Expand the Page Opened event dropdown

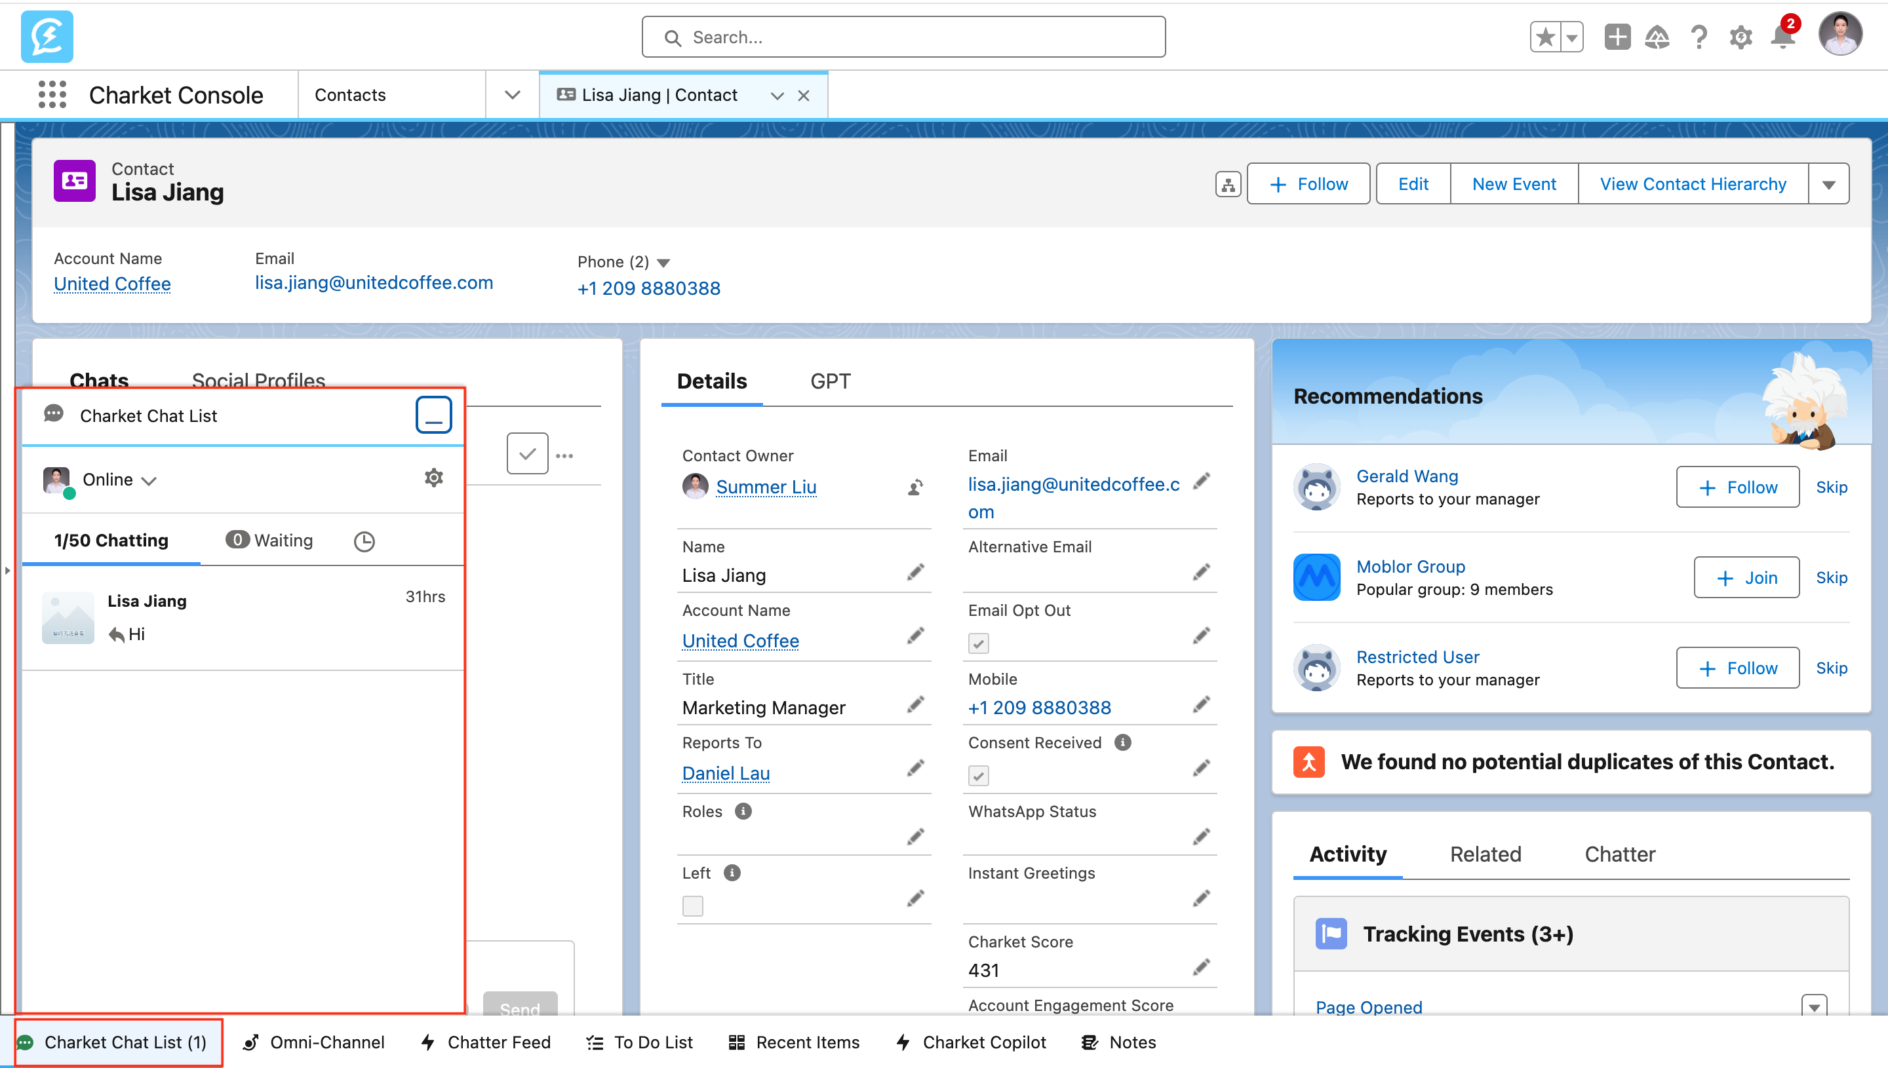coord(1814,1007)
